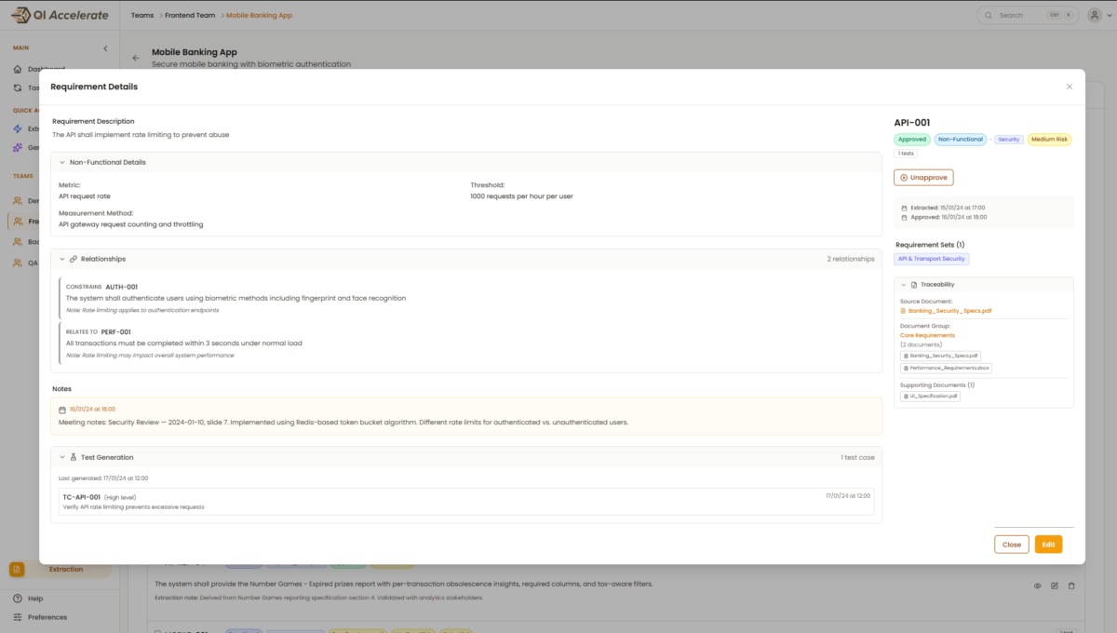Click the back arrow beside Mobile Banking App
The height and width of the screenshot is (633, 1117).
(x=136, y=58)
